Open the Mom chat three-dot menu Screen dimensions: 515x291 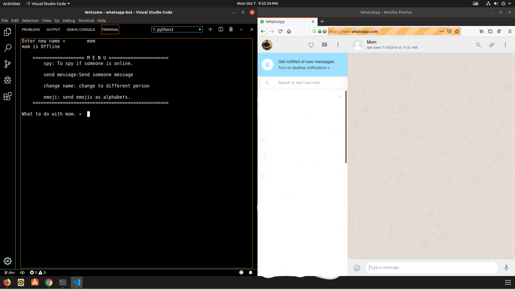(505, 45)
